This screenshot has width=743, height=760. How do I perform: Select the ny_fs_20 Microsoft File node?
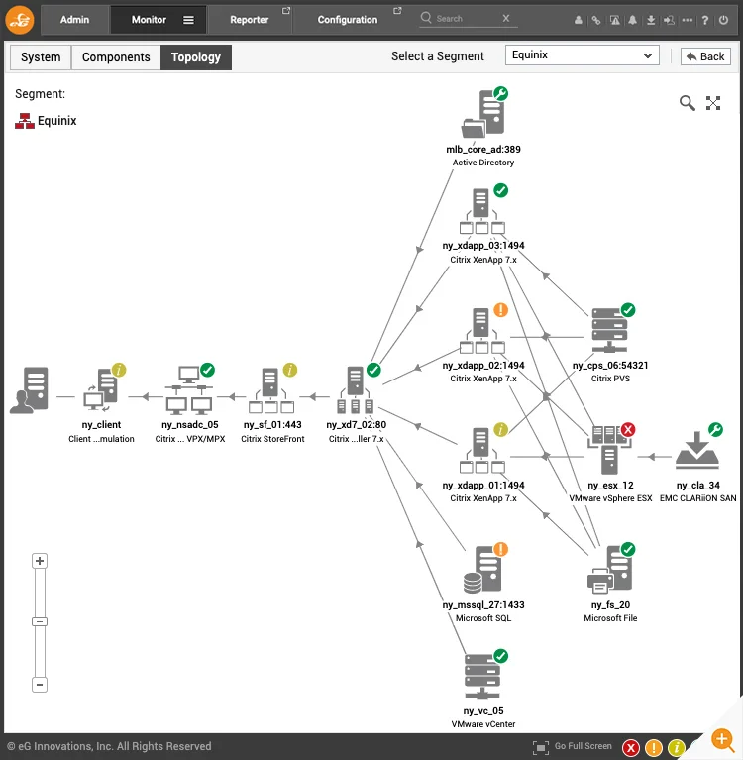[x=609, y=570]
